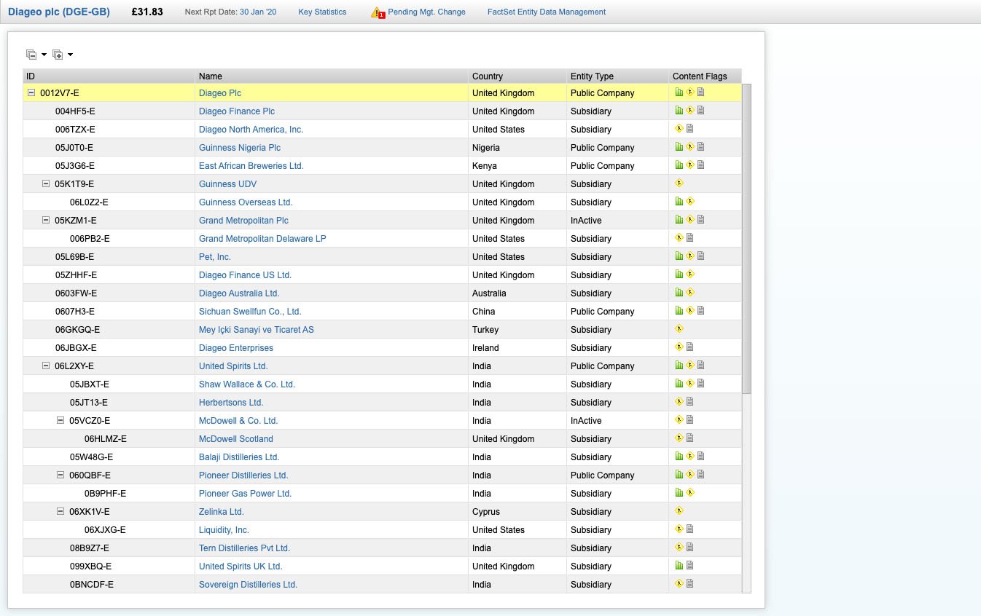Open Key Statistics from the header bar
Screen dimensions: 981x616
click(322, 12)
